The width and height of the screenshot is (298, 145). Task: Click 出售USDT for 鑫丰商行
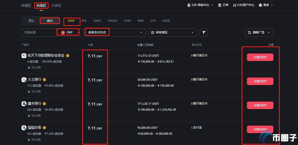coord(260,105)
